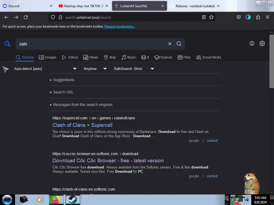Open the tracking protection shield icon
Viewport: 274px width, 205px height.
(x=53, y=17)
